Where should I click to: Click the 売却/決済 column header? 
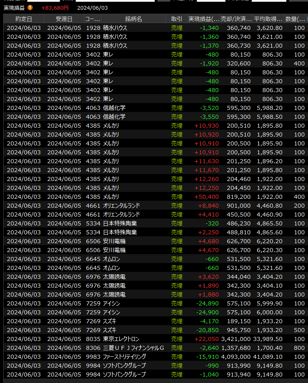[236, 19]
